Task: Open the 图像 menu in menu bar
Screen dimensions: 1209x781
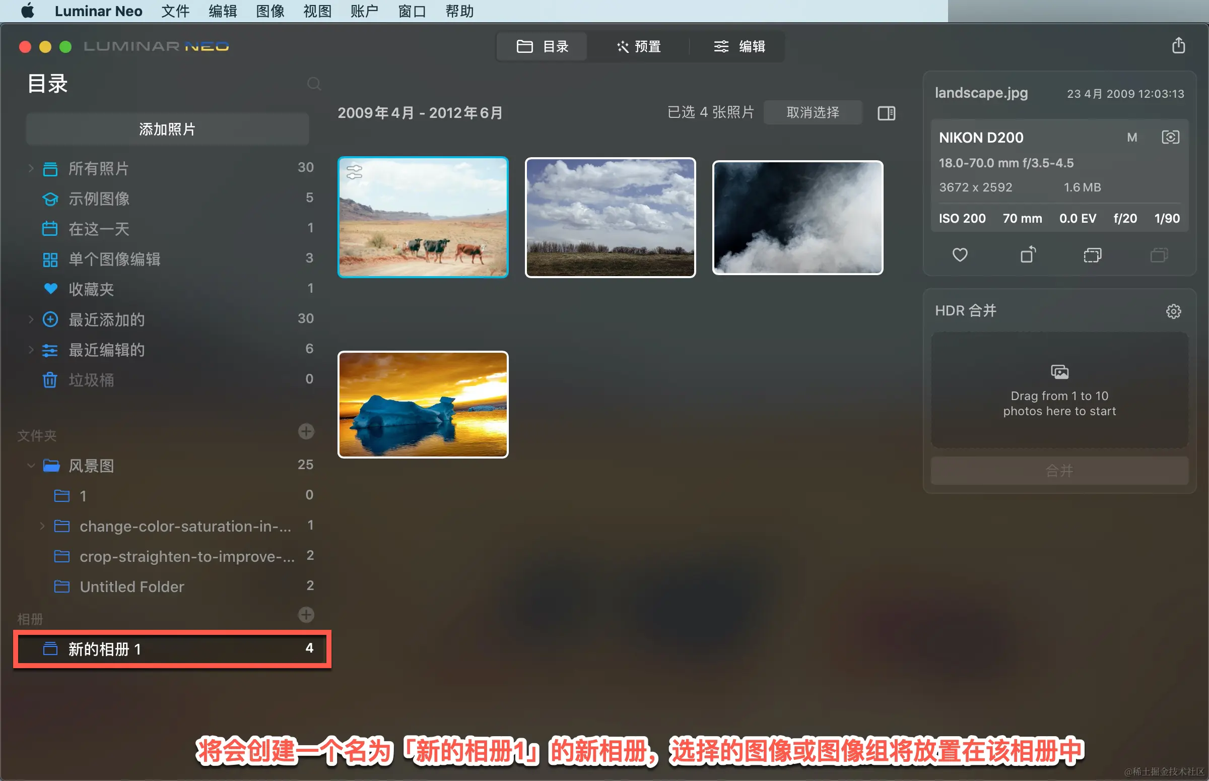Action: 270,11
